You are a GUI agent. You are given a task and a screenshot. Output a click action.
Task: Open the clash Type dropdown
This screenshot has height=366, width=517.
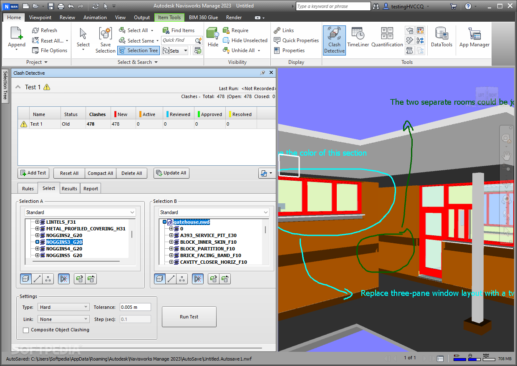(63, 307)
